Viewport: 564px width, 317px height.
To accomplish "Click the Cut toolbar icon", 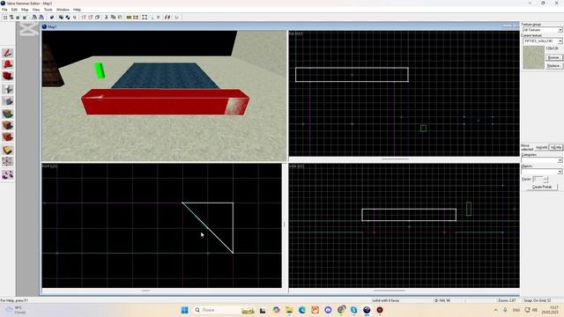I will pyautogui.click(x=107, y=18).
